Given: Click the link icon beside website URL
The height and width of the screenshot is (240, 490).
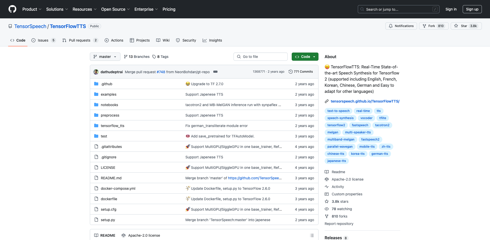Looking at the screenshot, I should click(327, 101).
